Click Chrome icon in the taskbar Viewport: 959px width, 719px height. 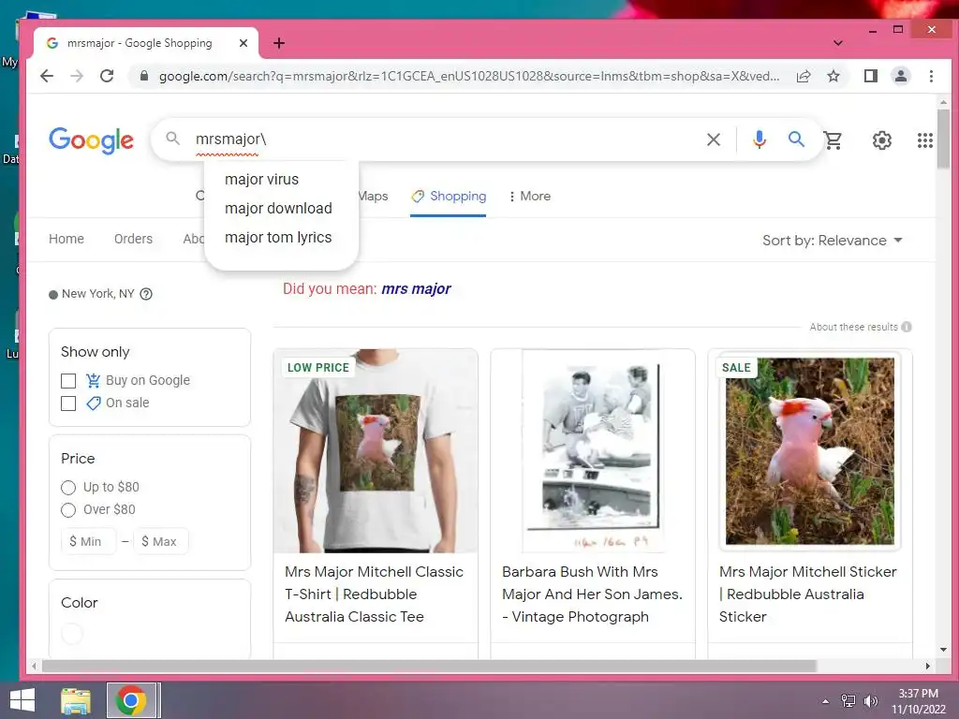point(131,700)
